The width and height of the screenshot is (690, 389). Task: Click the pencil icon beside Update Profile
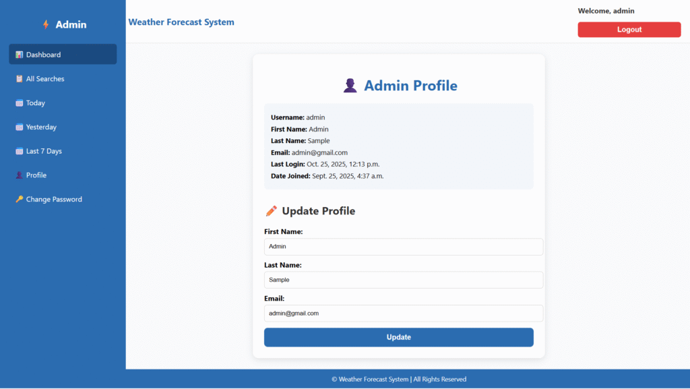tap(272, 211)
